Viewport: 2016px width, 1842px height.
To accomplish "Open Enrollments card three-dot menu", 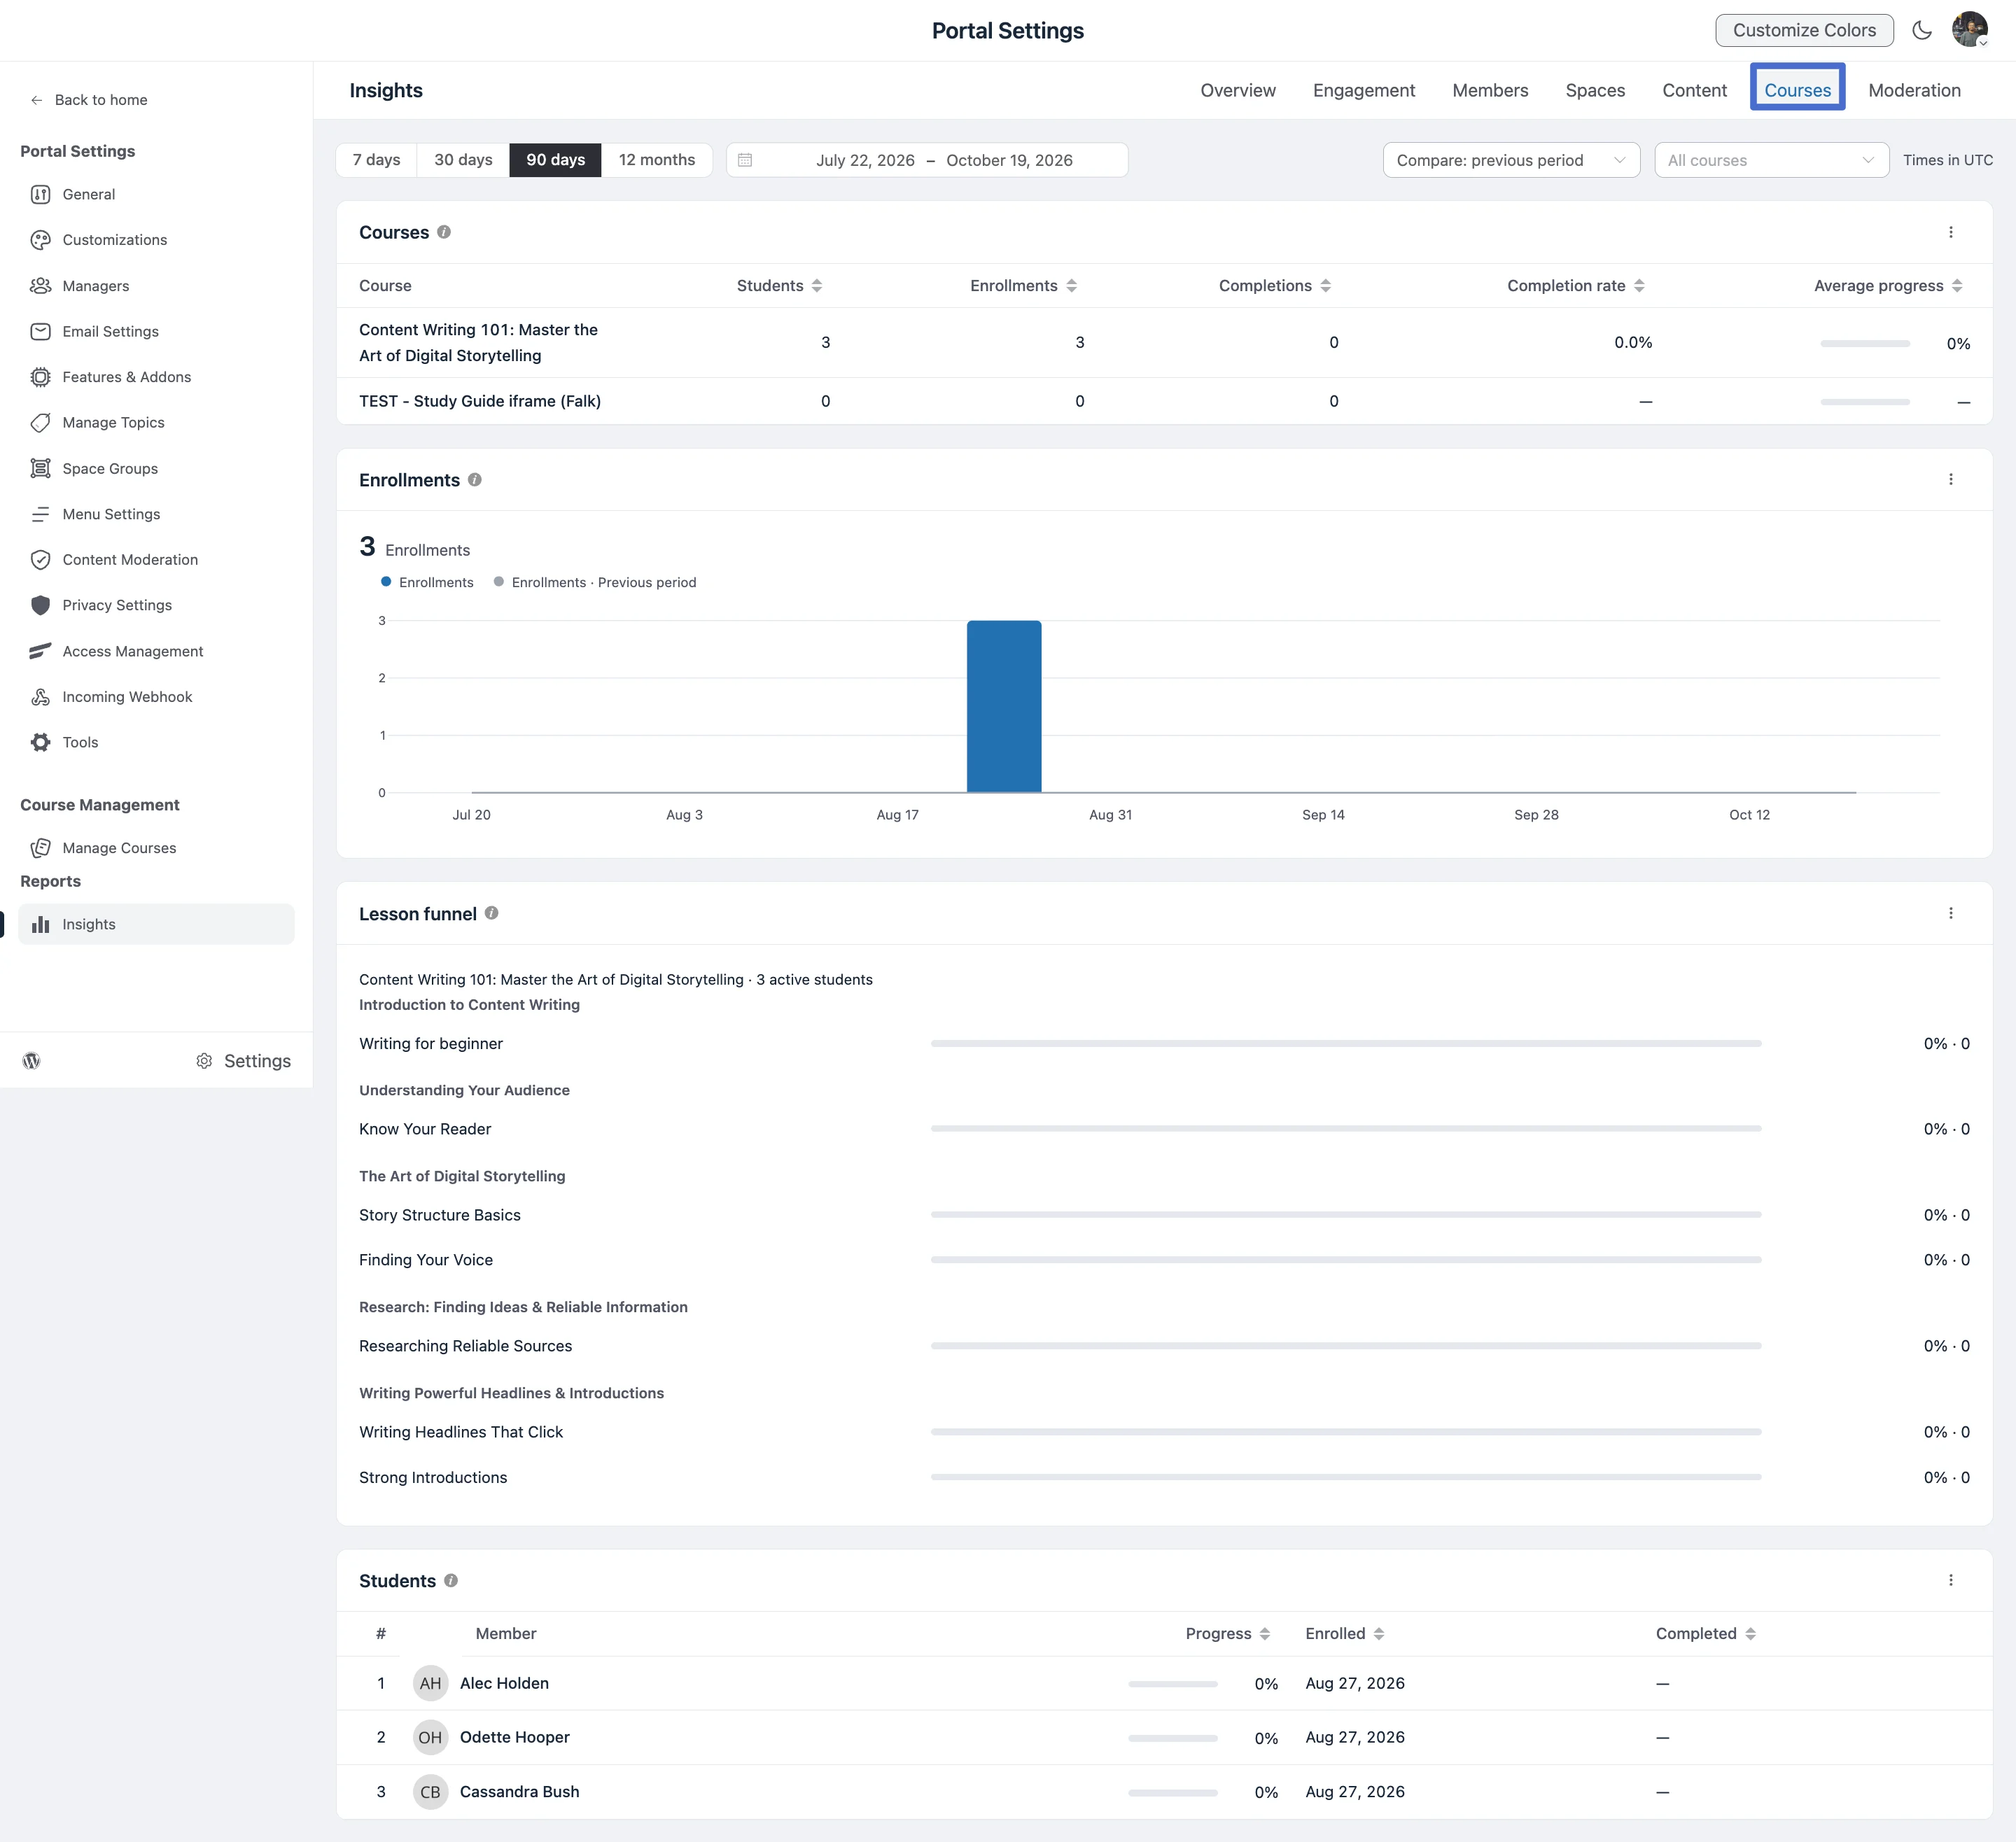I will pos(1950,479).
